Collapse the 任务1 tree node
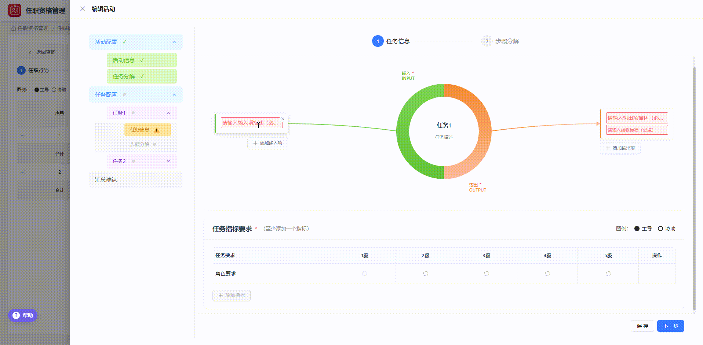Image resolution: width=703 pixels, height=345 pixels. click(x=168, y=113)
